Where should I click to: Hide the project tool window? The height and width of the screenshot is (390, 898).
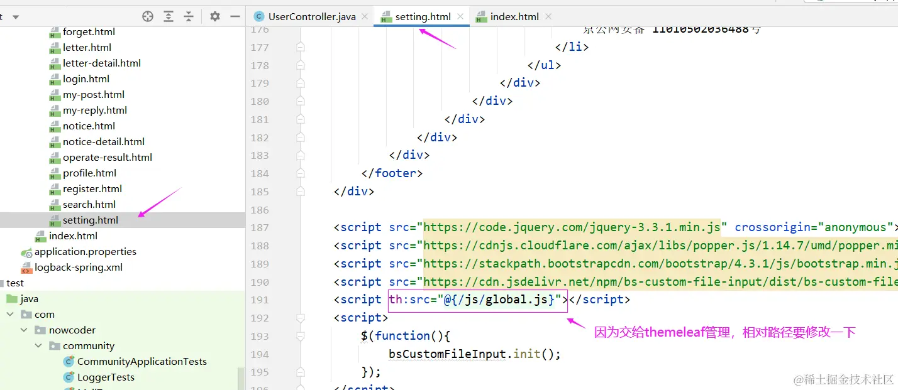pos(235,17)
